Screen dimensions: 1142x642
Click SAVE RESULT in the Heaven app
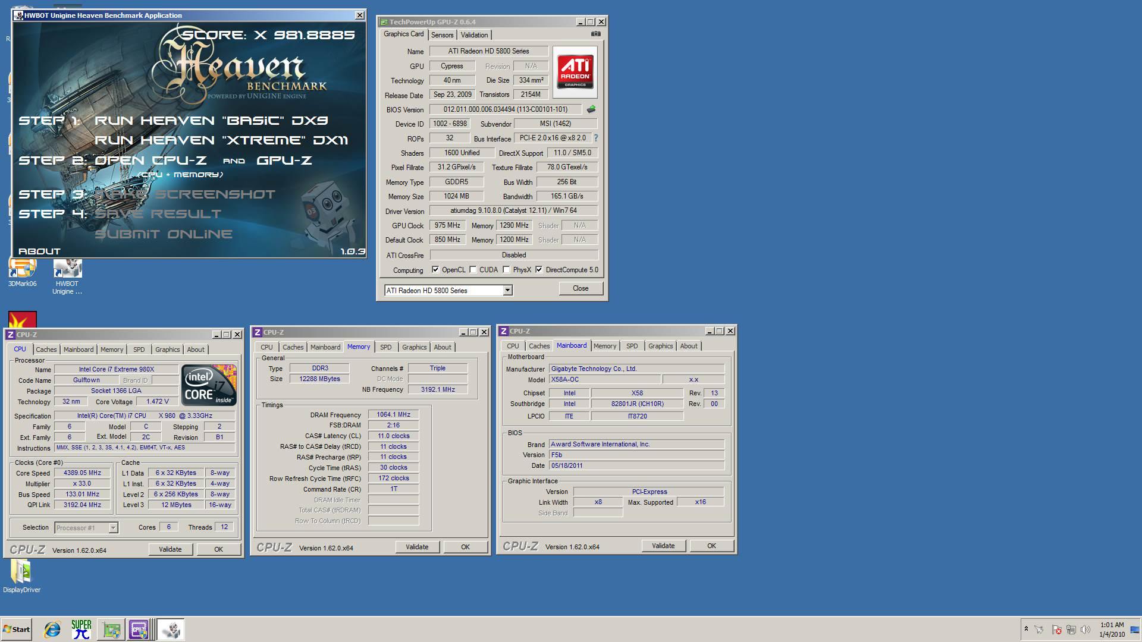coord(158,214)
